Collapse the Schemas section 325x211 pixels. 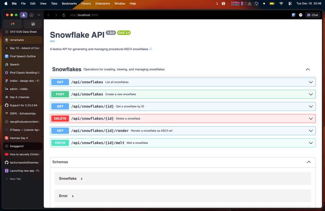(309, 162)
